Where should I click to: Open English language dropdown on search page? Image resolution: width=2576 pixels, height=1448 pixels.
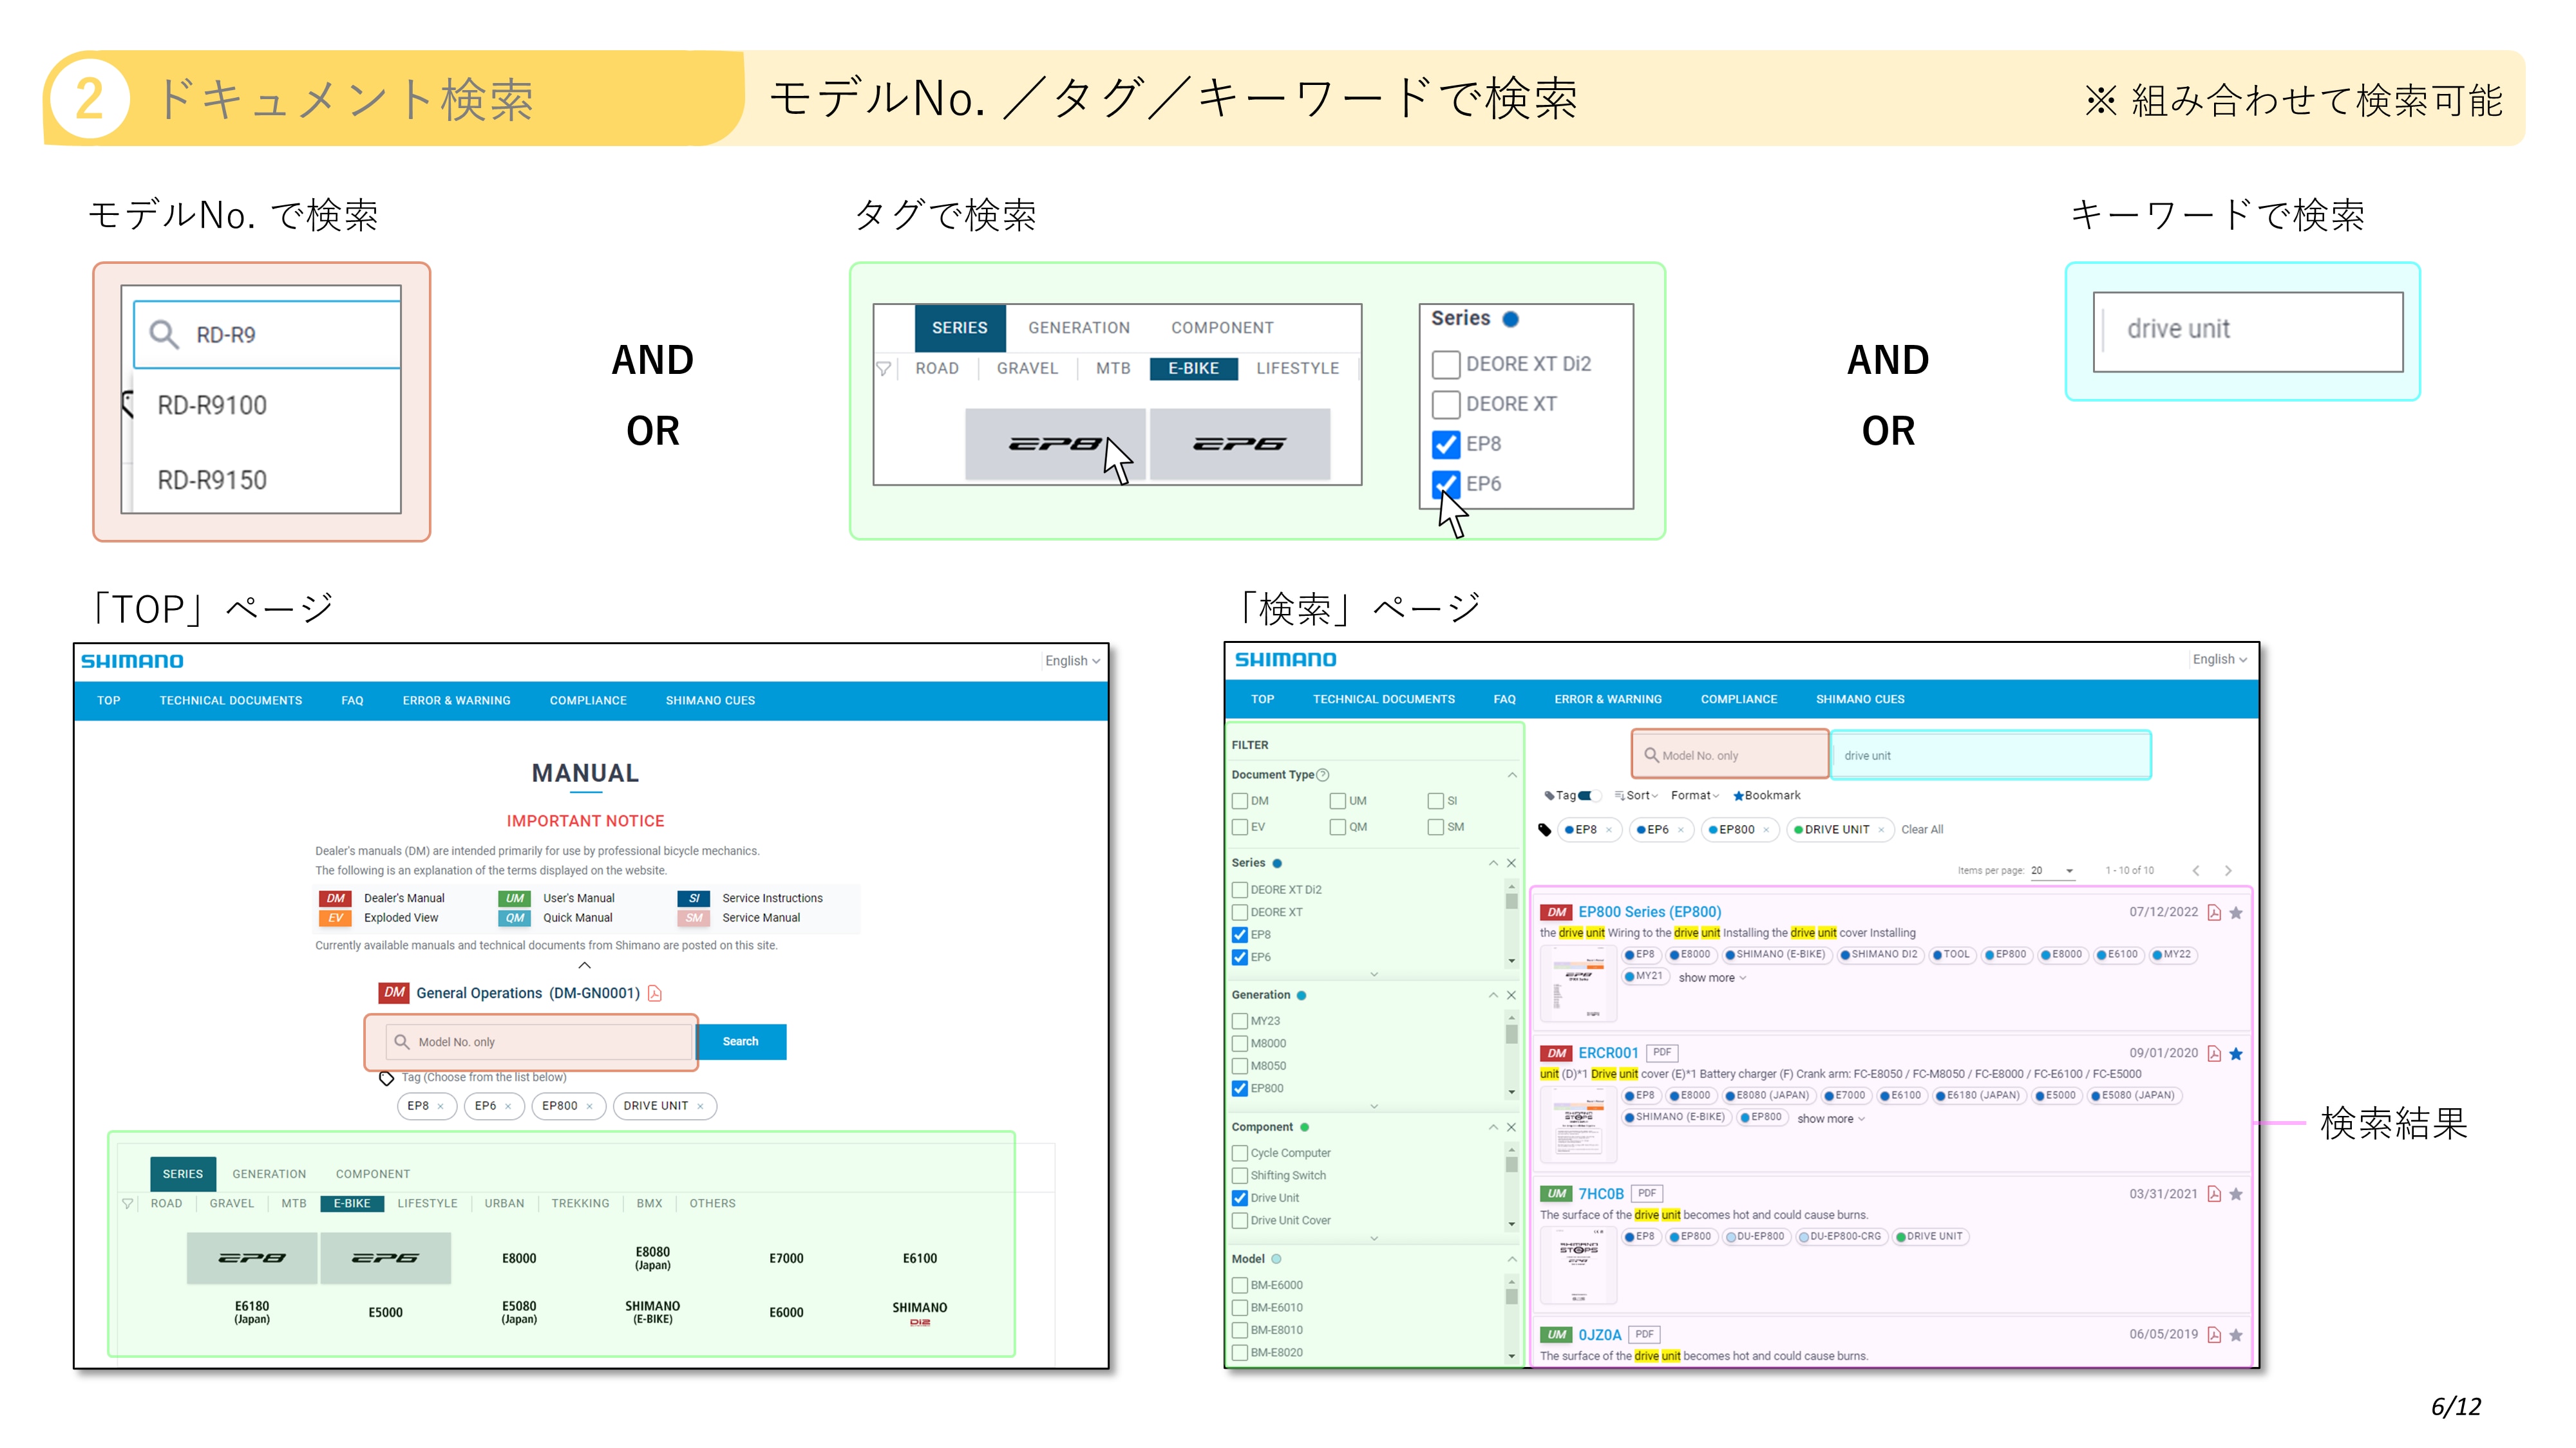tap(2219, 660)
